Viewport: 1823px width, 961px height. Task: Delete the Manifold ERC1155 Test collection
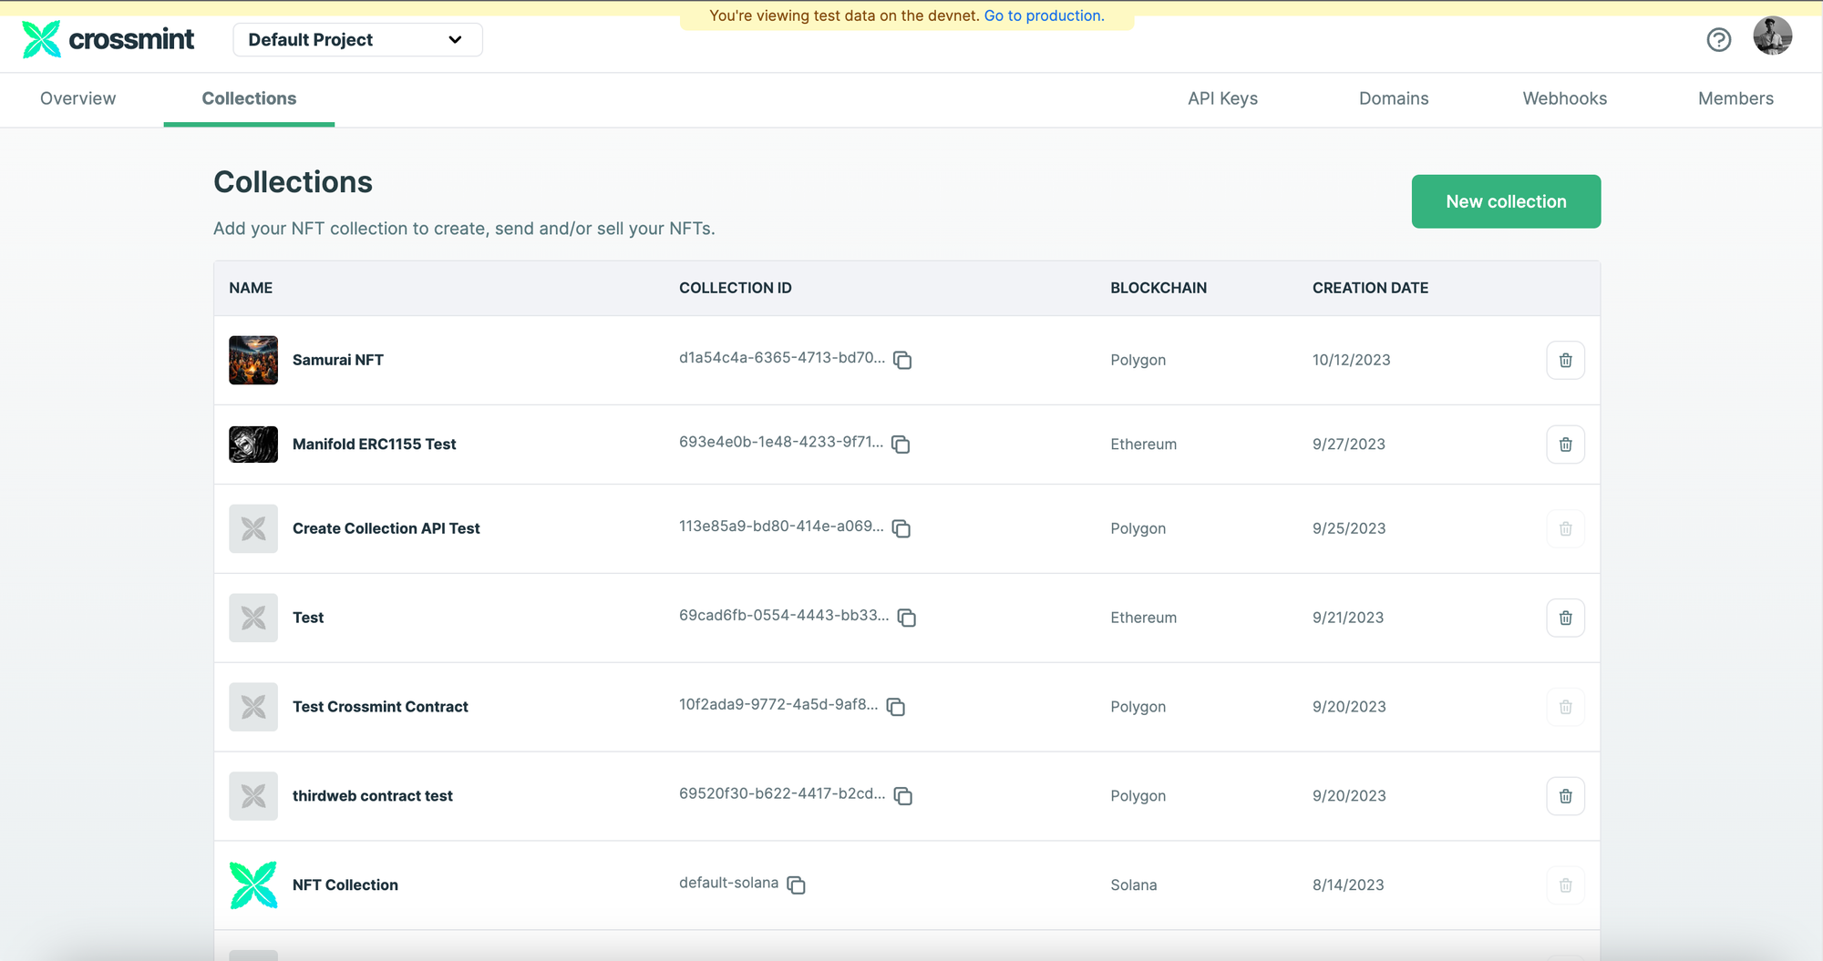point(1565,445)
